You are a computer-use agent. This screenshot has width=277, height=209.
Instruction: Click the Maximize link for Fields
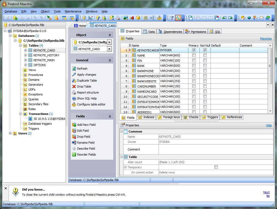pos(266,38)
